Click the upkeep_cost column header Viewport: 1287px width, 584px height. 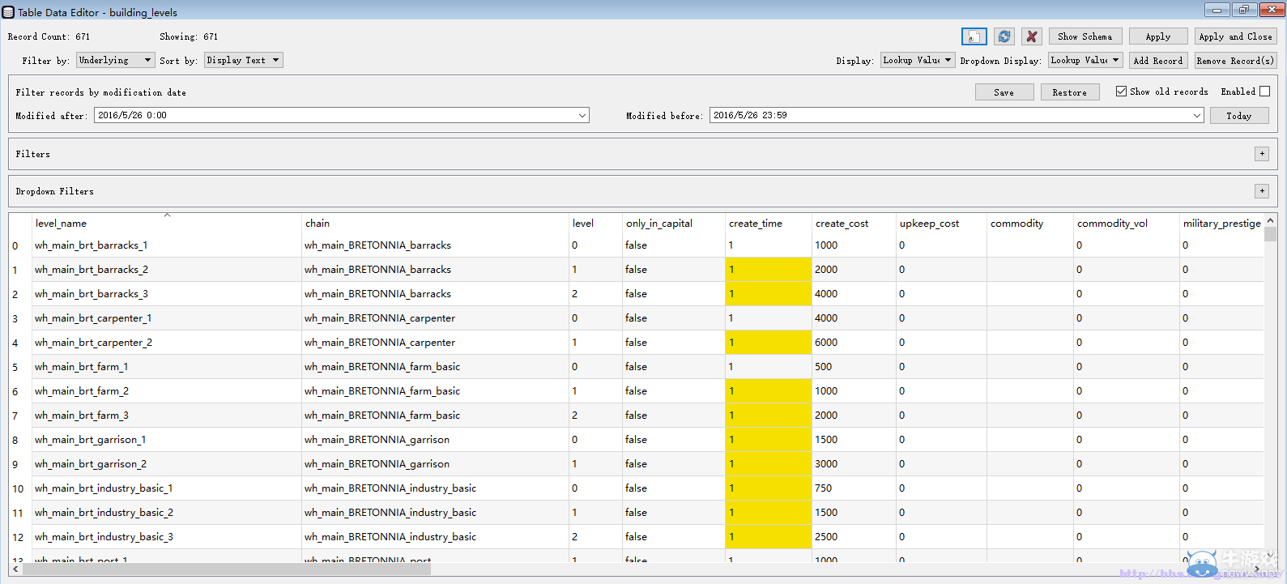941,224
